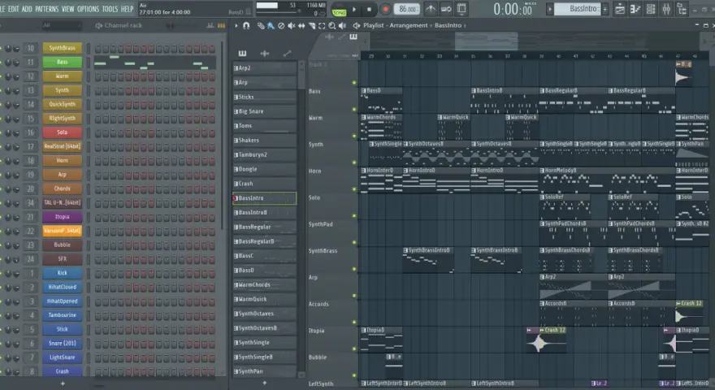Viewport: 715px width, 390px height.
Task: Click the HihatClosed channel button
Action: [x=62, y=287]
